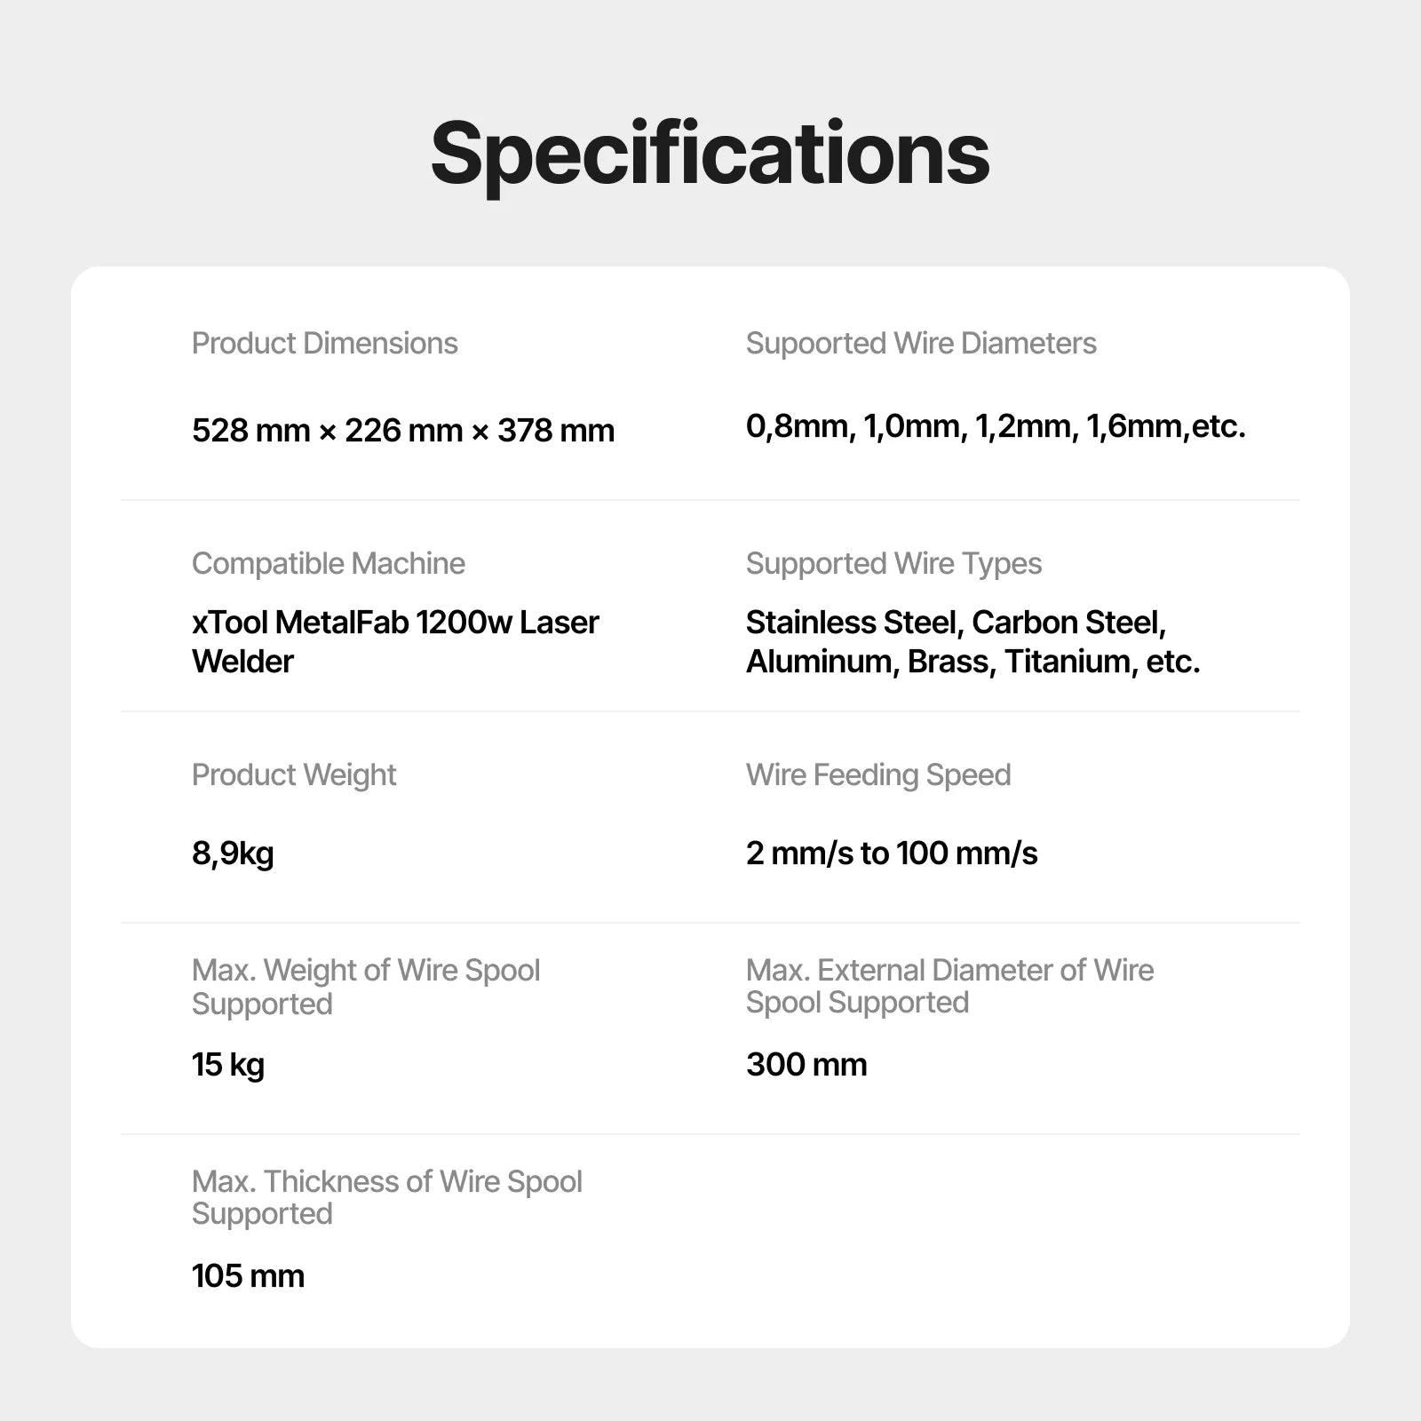Click the wire diameters value 0,8mm, 1,0mm
This screenshot has width=1421, height=1421.
[x=996, y=427]
